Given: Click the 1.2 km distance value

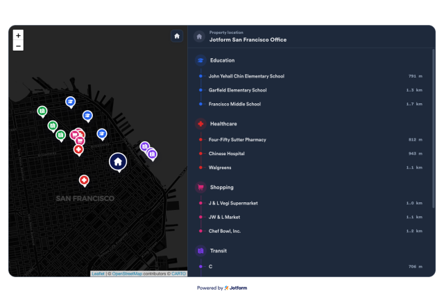Looking at the screenshot, I should pos(414,231).
